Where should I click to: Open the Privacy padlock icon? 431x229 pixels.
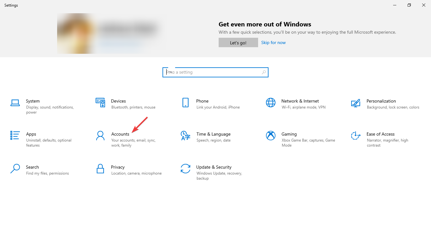tap(100, 169)
